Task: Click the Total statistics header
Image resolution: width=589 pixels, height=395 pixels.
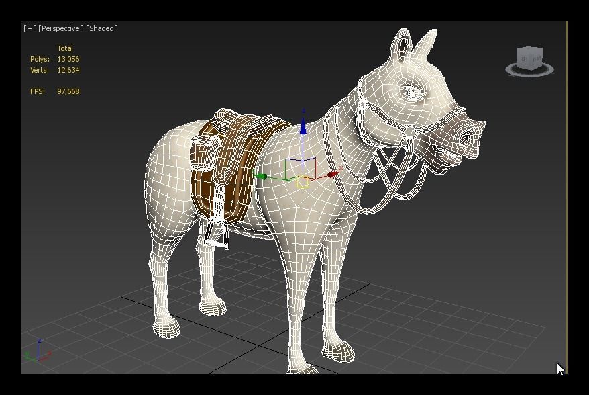Action: (65, 48)
